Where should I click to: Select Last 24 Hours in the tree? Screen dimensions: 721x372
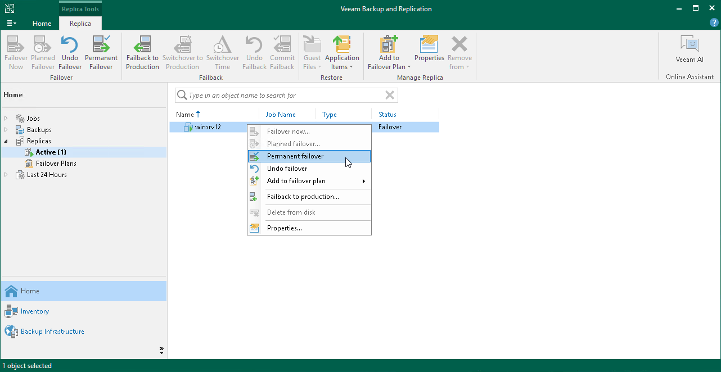[x=47, y=175]
